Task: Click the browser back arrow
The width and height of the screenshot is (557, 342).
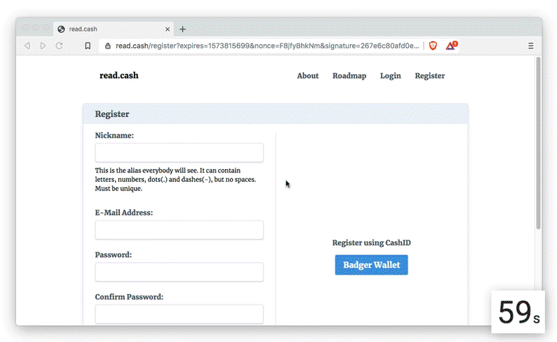Action: pyautogui.click(x=27, y=45)
